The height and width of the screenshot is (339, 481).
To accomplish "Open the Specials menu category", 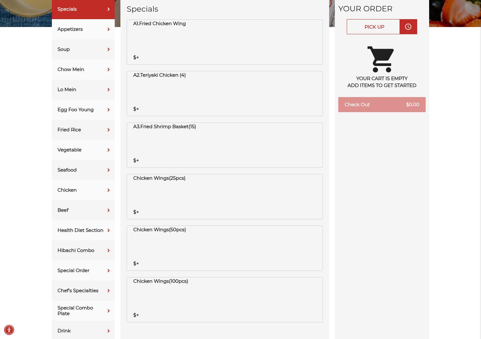I will pos(83,9).
